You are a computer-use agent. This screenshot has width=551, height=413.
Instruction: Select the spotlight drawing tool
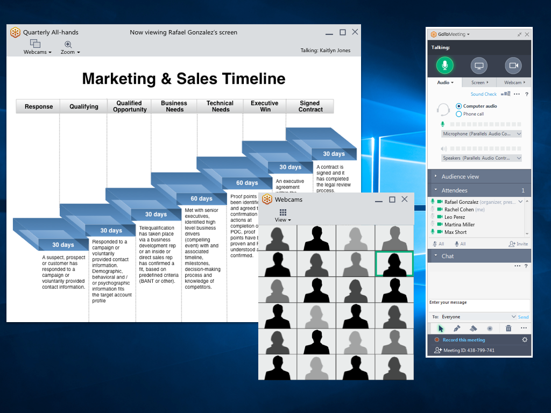pyautogui.click(x=490, y=329)
